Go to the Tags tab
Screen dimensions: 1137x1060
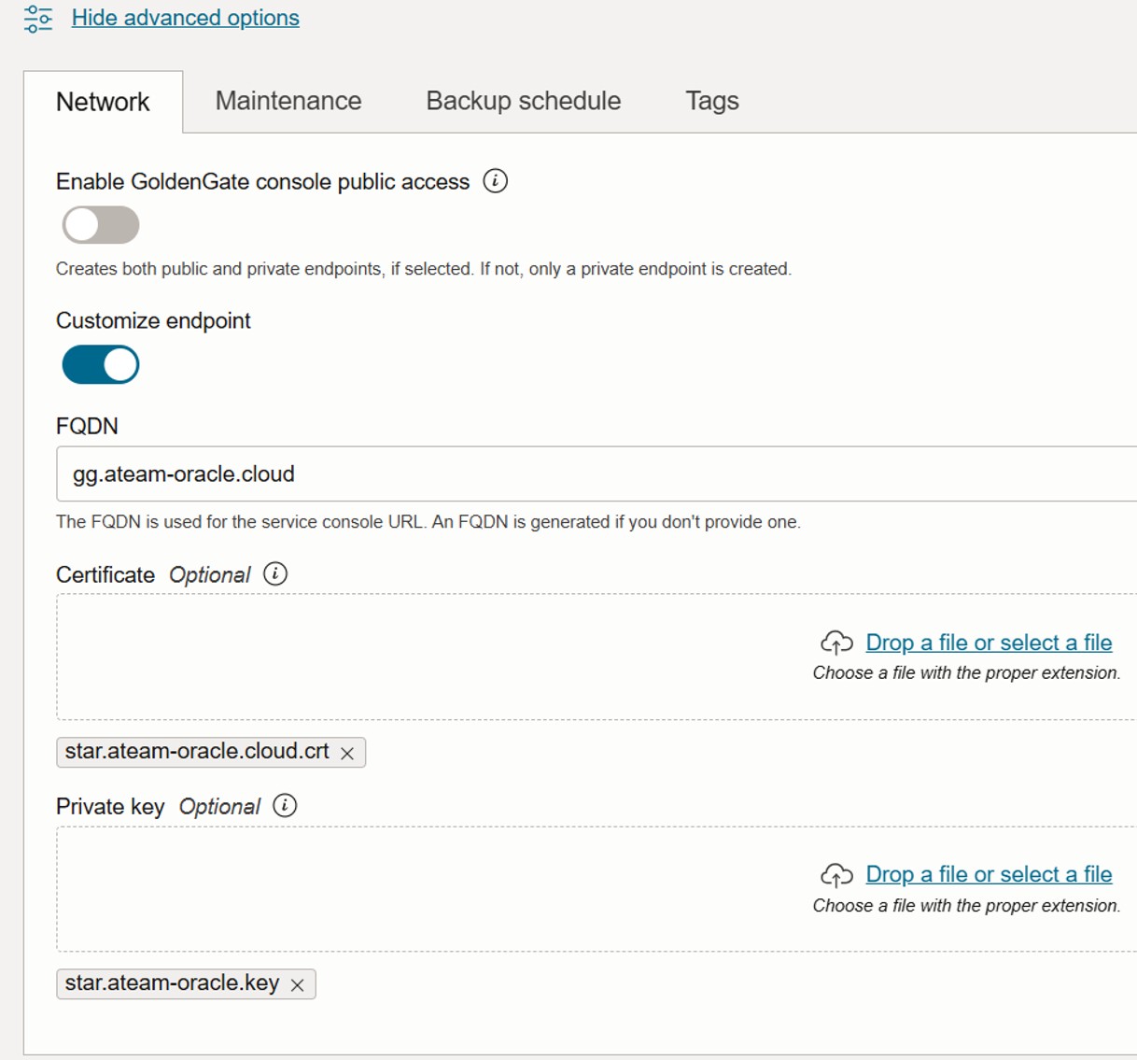pyautogui.click(x=711, y=101)
